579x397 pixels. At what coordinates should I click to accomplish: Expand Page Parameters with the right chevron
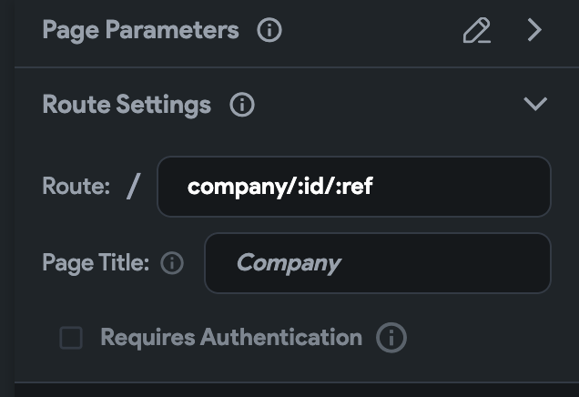pyautogui.click(x=534, y=31)
